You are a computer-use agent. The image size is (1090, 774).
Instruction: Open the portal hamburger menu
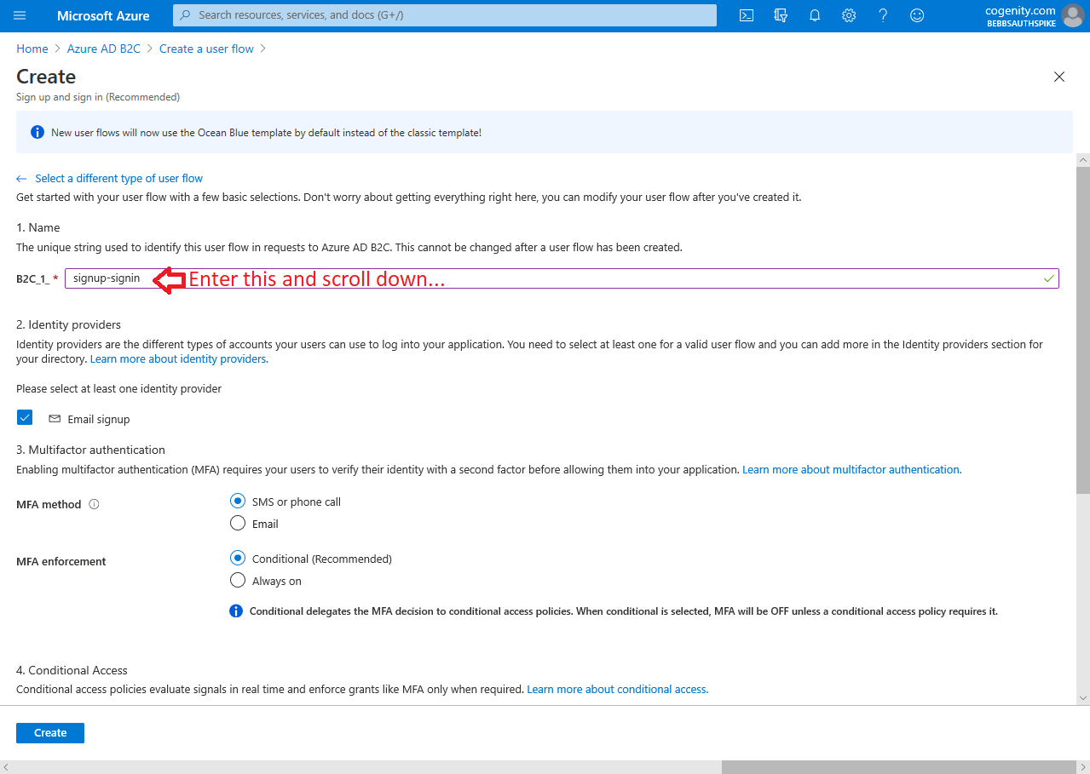coord(19,15)
